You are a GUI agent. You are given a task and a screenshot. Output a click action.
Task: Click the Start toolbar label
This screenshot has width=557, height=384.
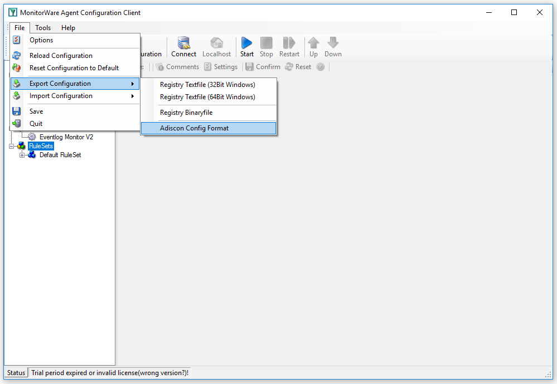247,54
